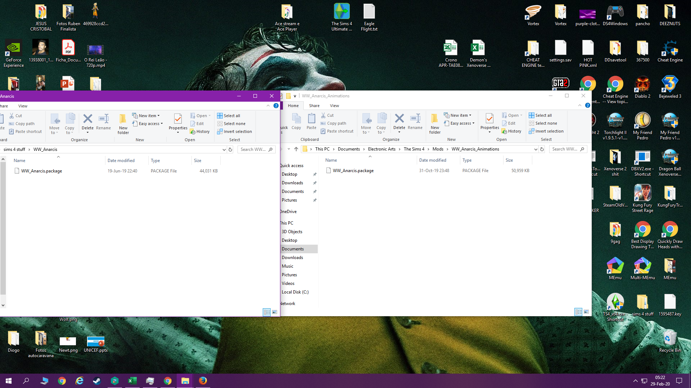Click New folder icon in WW_Anarcis window

tap(123, 124)
